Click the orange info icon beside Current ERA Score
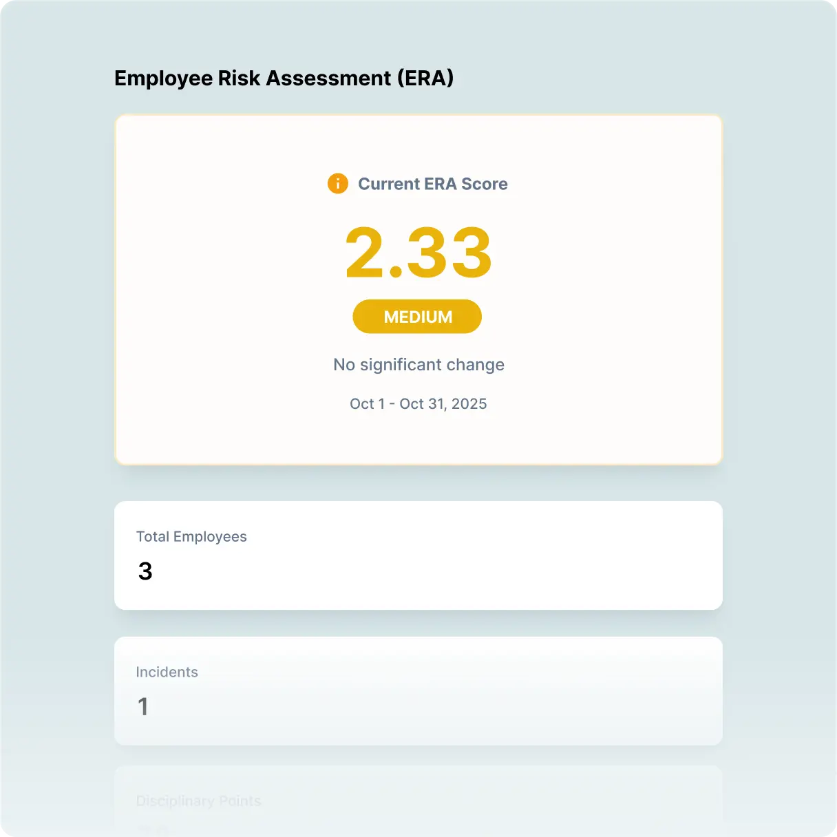 click(x=337, y=184)
